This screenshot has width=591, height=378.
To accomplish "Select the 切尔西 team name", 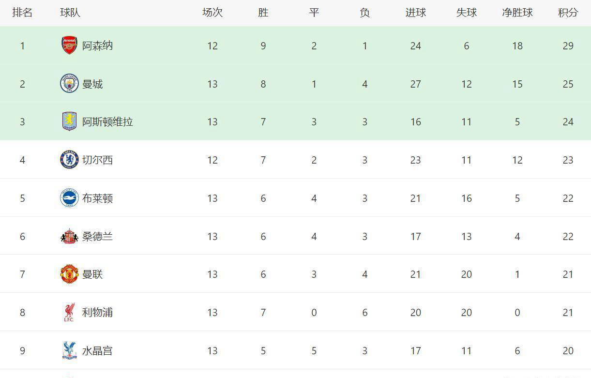I will [x=97, y=160].
